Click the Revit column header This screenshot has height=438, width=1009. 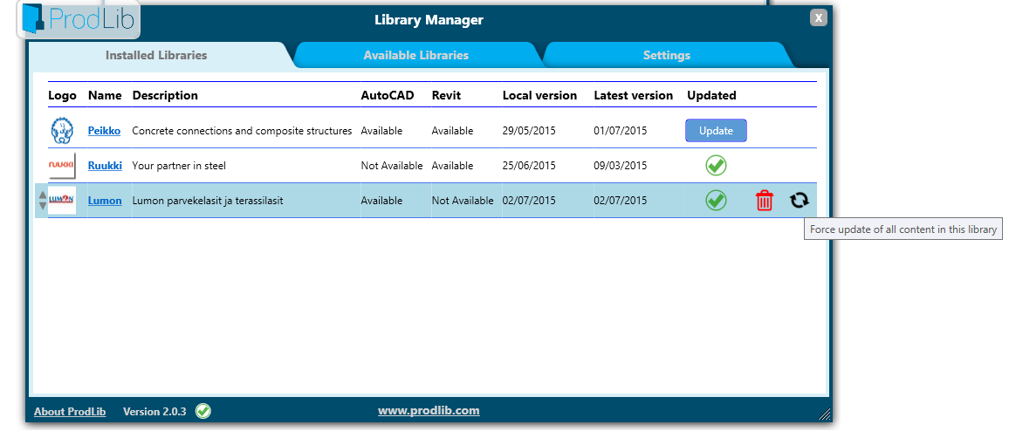pos(447,95)
